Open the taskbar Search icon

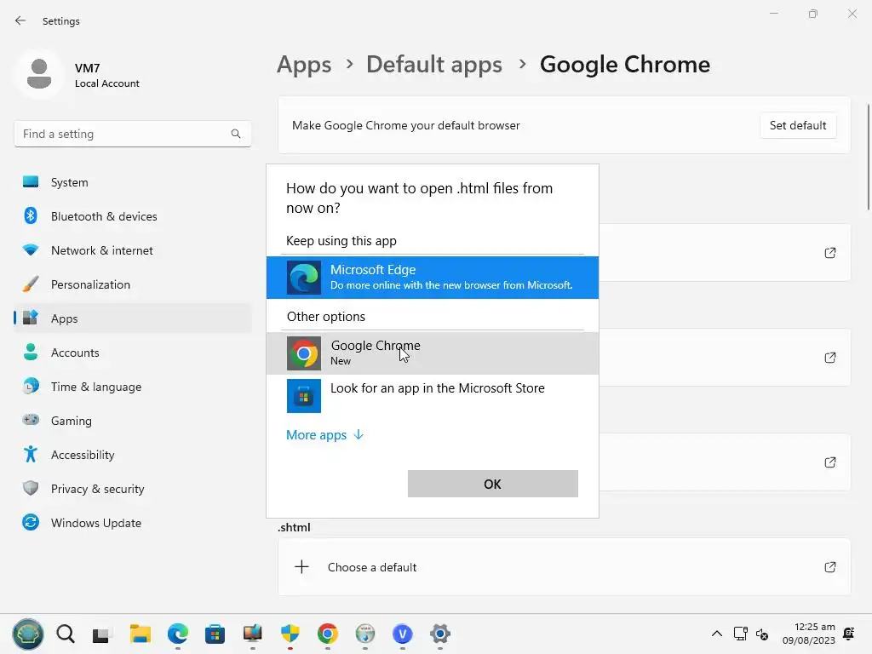click(66, 634)
